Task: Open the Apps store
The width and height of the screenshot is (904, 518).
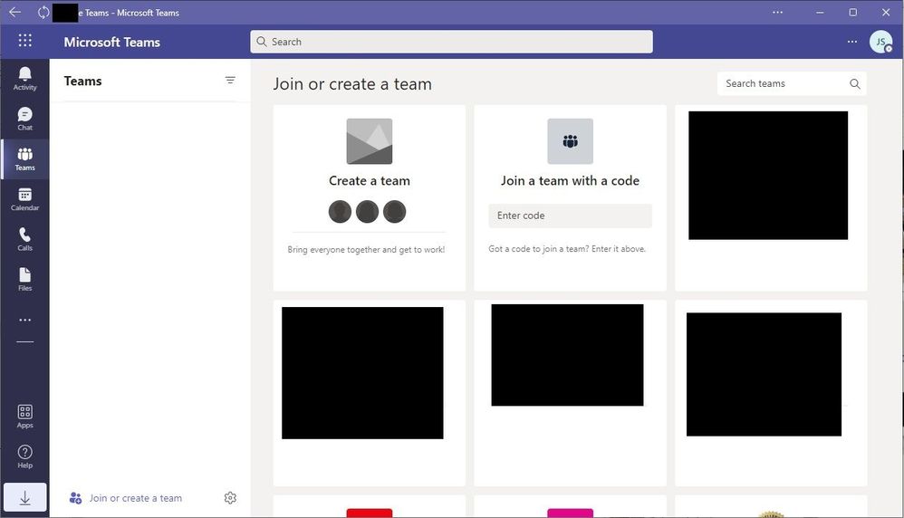Action: pos(24,417)
